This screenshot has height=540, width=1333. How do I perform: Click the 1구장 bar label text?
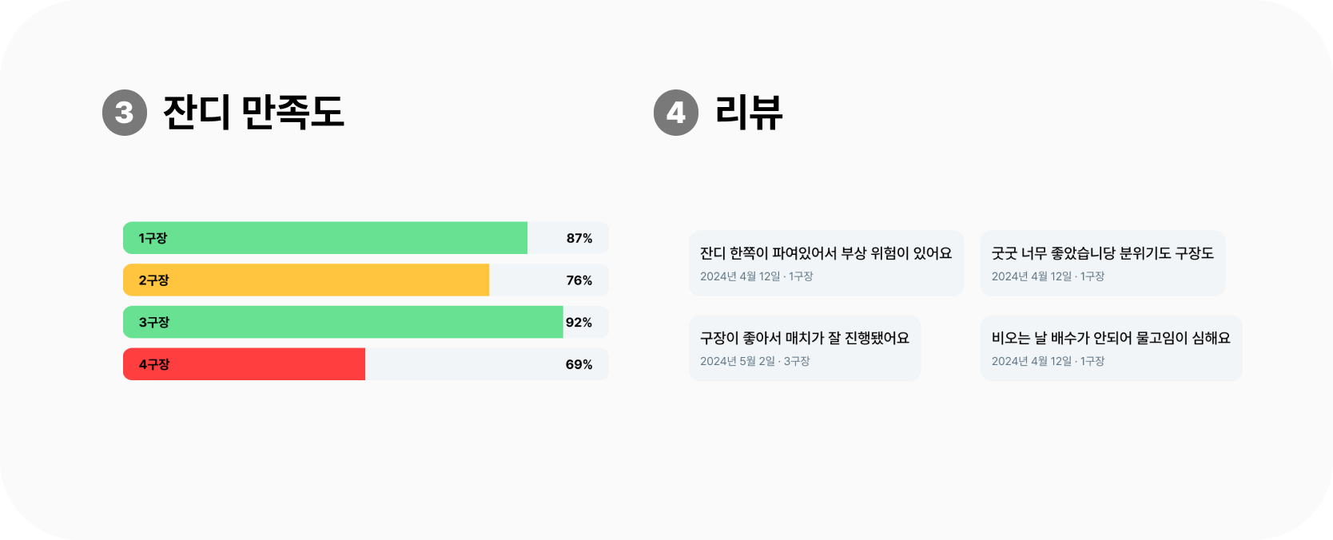point(153,238)
